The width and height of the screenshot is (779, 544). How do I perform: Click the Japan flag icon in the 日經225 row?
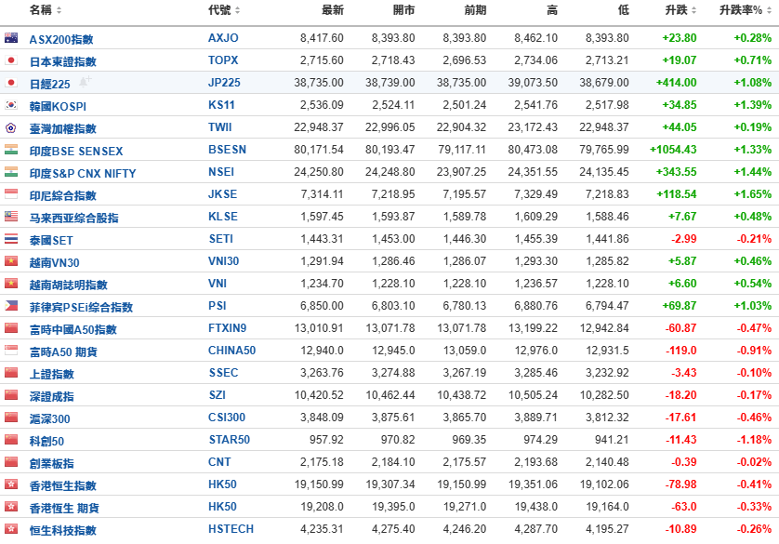click(11, 83)
